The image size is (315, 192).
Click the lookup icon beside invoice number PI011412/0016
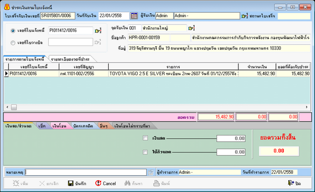pos(98,31)
